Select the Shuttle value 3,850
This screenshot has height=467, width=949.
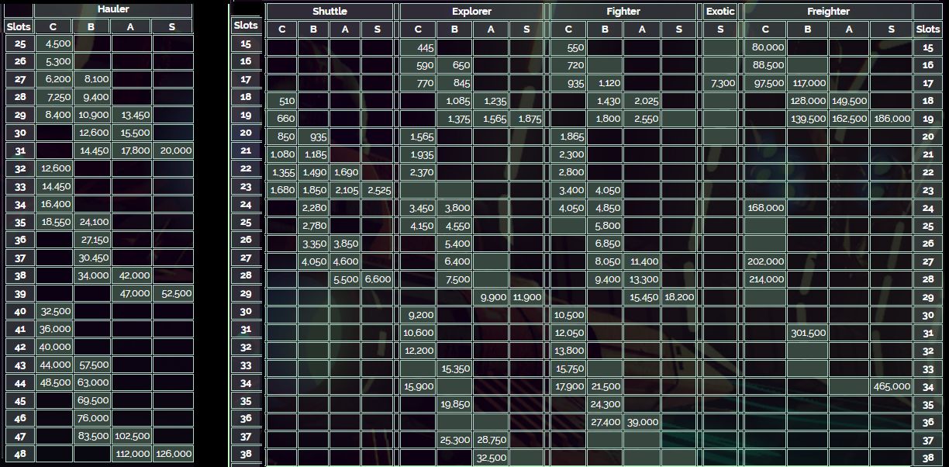(x=345, y=244)
